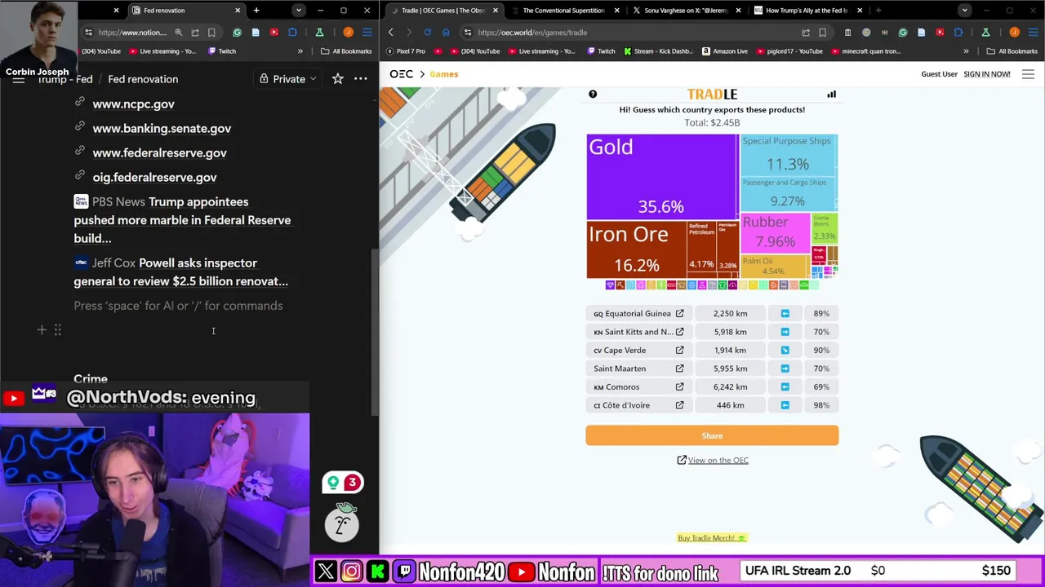Click the Grammarly extension in OEC browser
Viewport: 1045px width, 587px height.
[x=903, y=33]
